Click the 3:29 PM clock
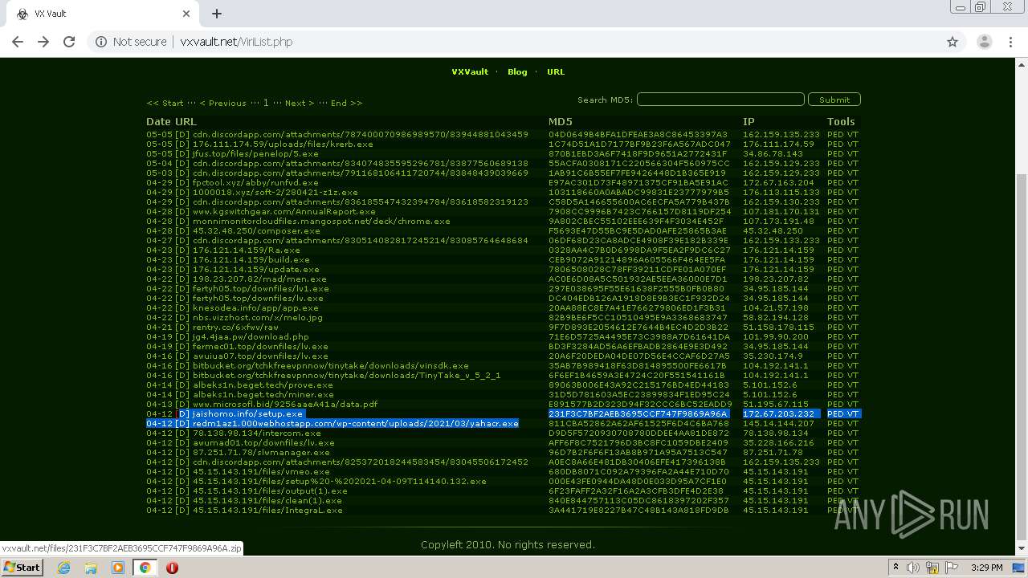This screenshot has width=1028, height=578. [986, 568]
